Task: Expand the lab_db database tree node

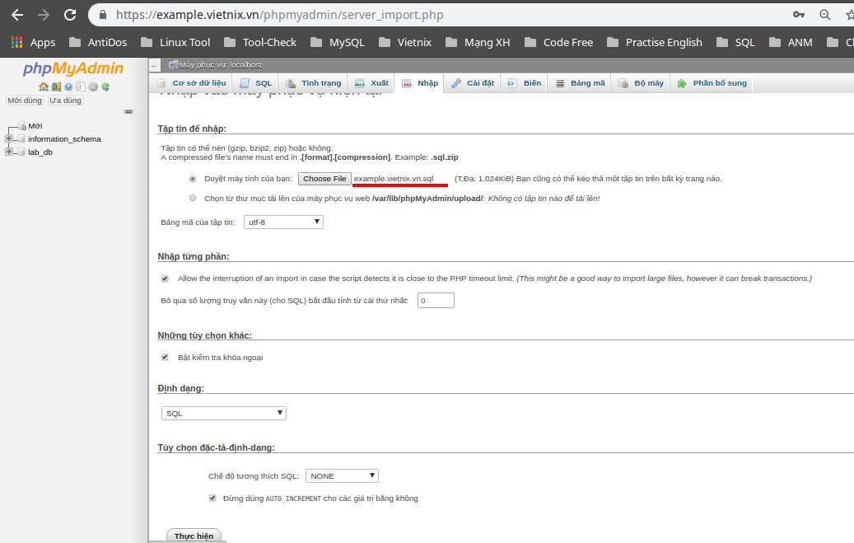Action: 7,152
